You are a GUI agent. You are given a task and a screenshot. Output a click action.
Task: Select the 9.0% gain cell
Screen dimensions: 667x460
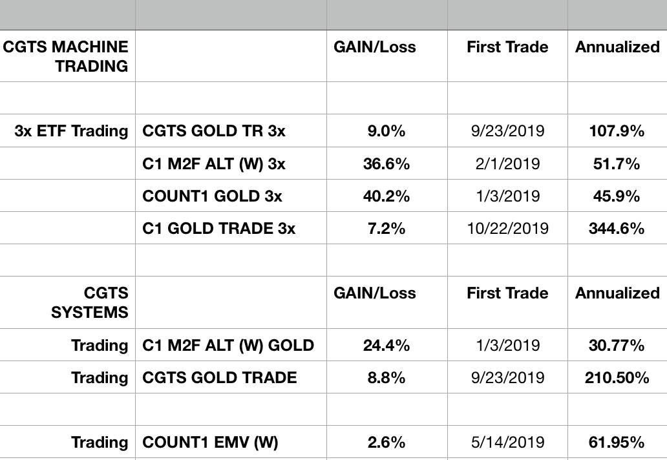click(386, 131)
